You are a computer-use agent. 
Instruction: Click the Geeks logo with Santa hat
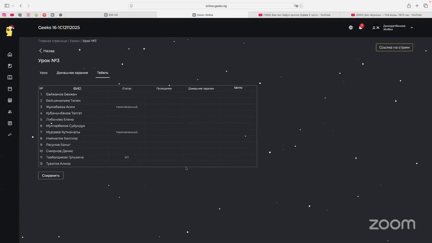(x=10, y=30)
